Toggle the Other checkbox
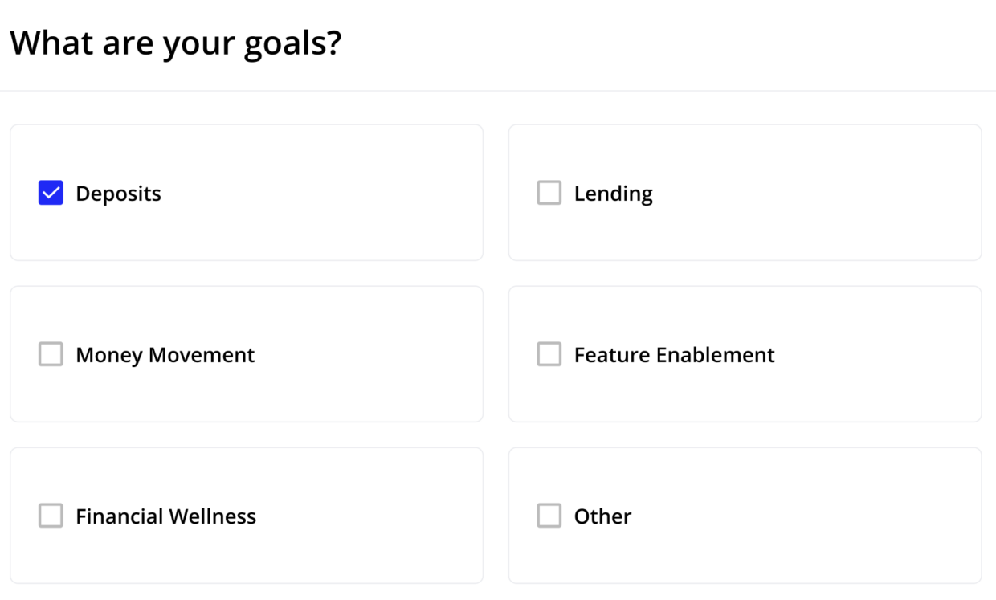The image size is (996, 600). pos(549,516)
